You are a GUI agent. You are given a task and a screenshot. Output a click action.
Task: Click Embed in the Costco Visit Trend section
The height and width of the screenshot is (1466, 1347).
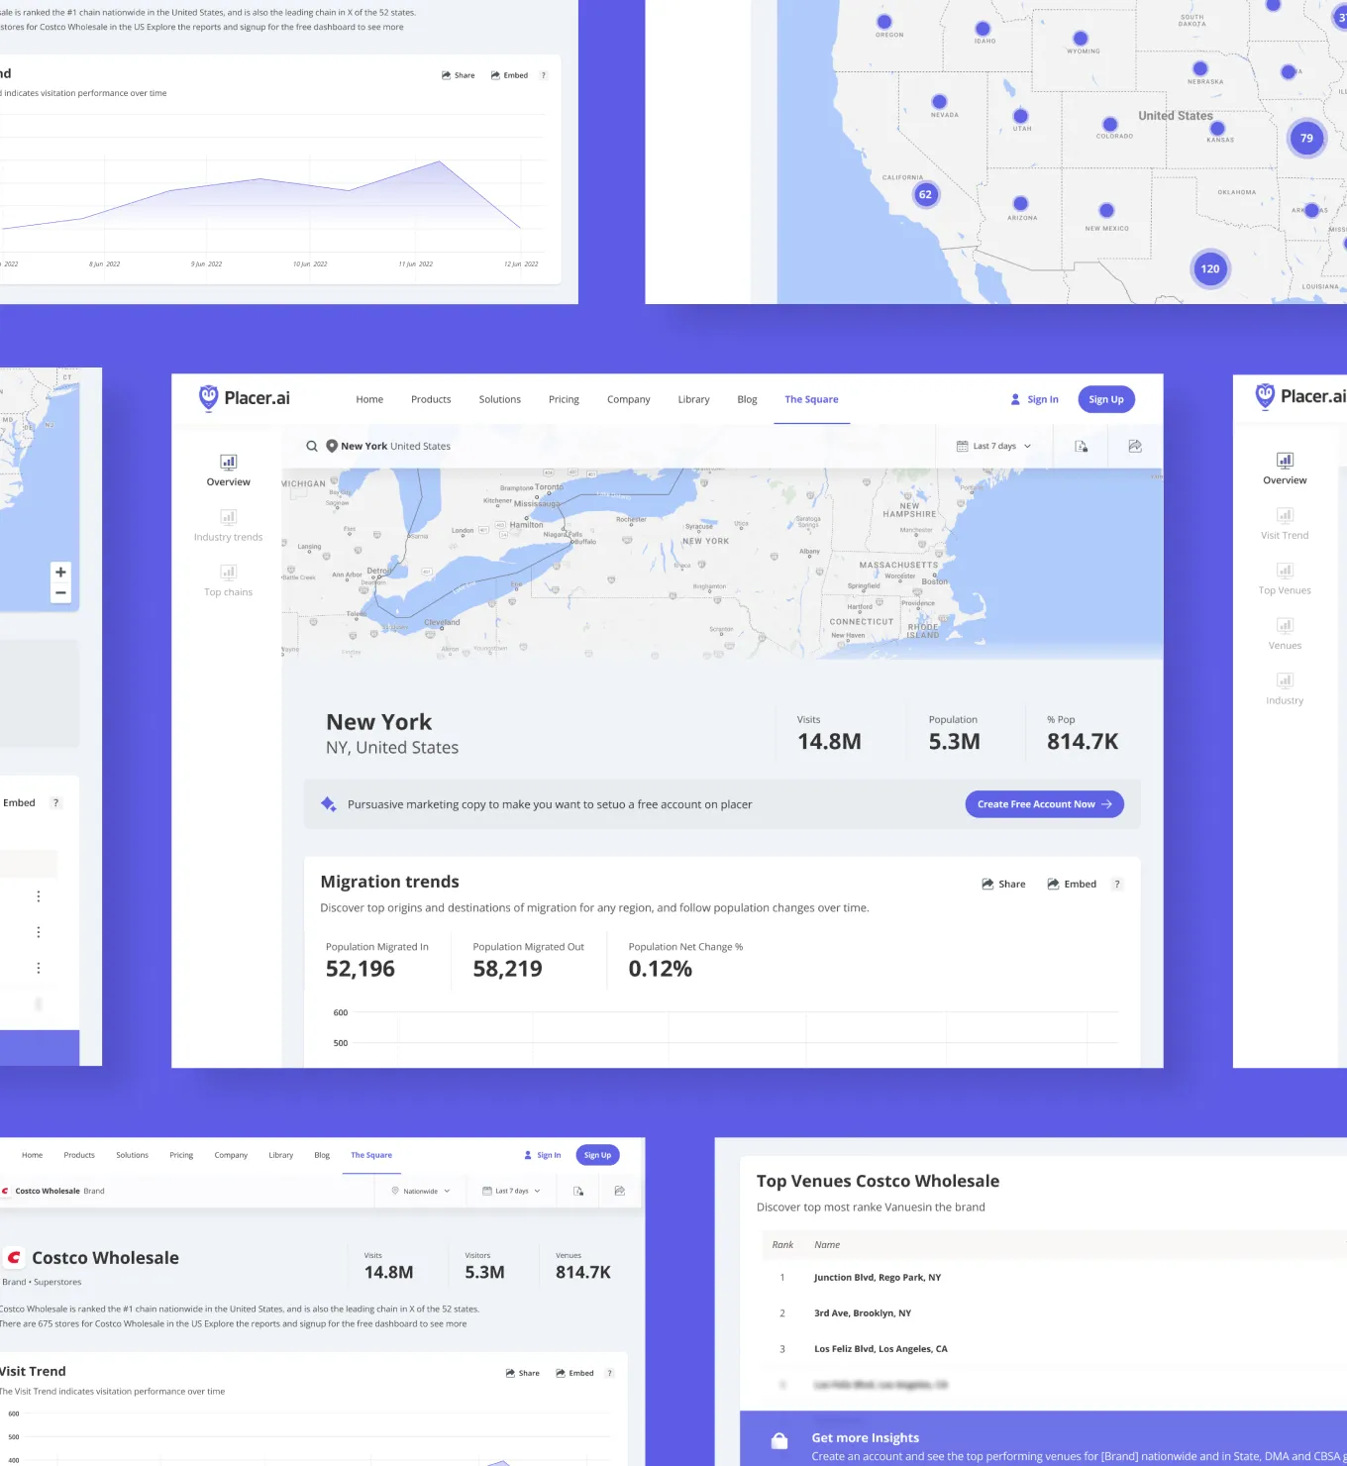574,1373
